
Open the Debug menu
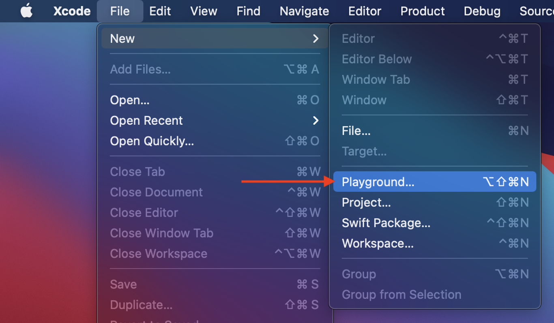[x=482, y=11]
